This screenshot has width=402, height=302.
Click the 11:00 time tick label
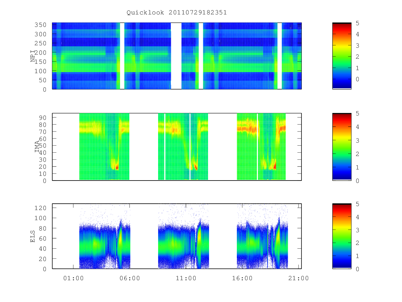pos(186,278)
